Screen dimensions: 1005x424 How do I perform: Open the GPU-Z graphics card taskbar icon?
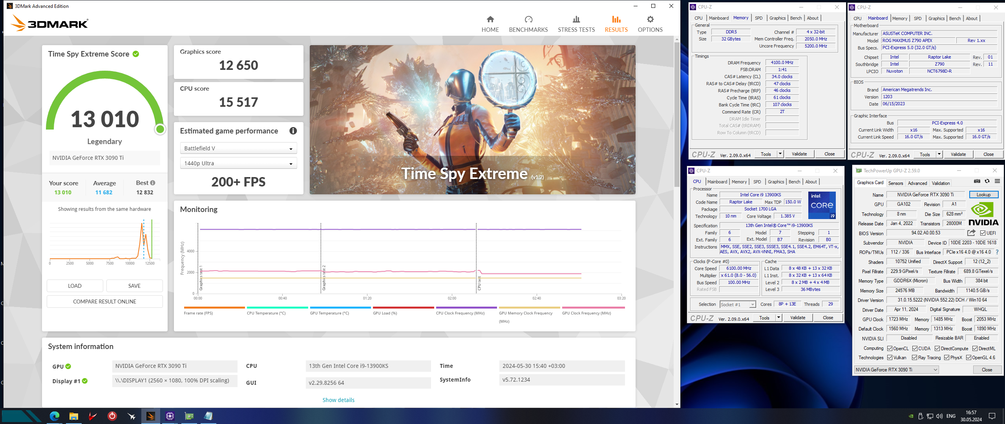click(189, 416)
